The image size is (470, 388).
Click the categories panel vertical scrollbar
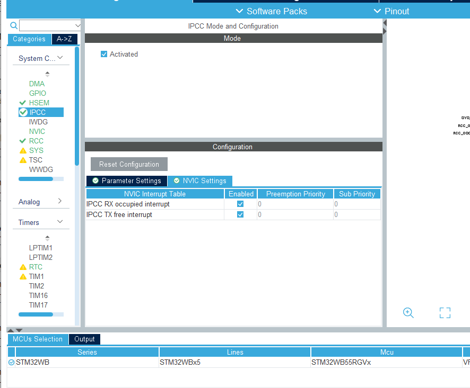point(77,106)
